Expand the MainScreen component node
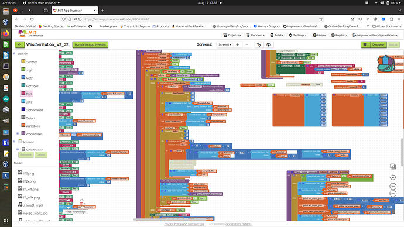 18,149
